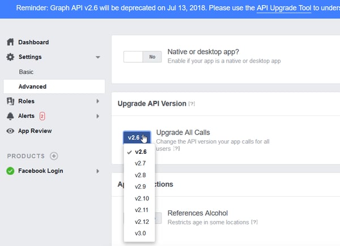The width and height of the screenshot is (340, 246).
Task: Open the Alerts badge showing 2
Action: [42, 116]
